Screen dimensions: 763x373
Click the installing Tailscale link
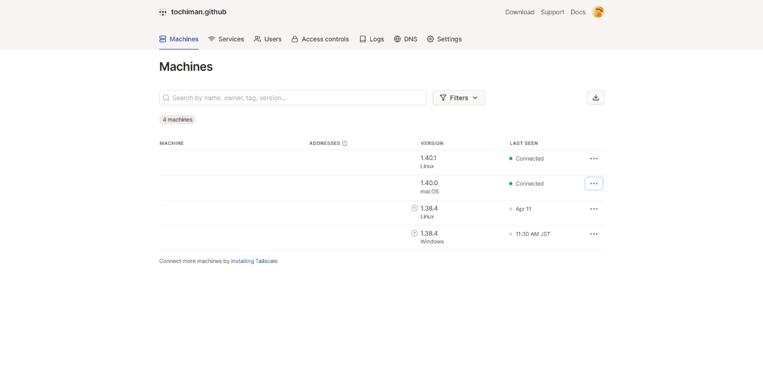pyautogui.click(x=254, y=261)
